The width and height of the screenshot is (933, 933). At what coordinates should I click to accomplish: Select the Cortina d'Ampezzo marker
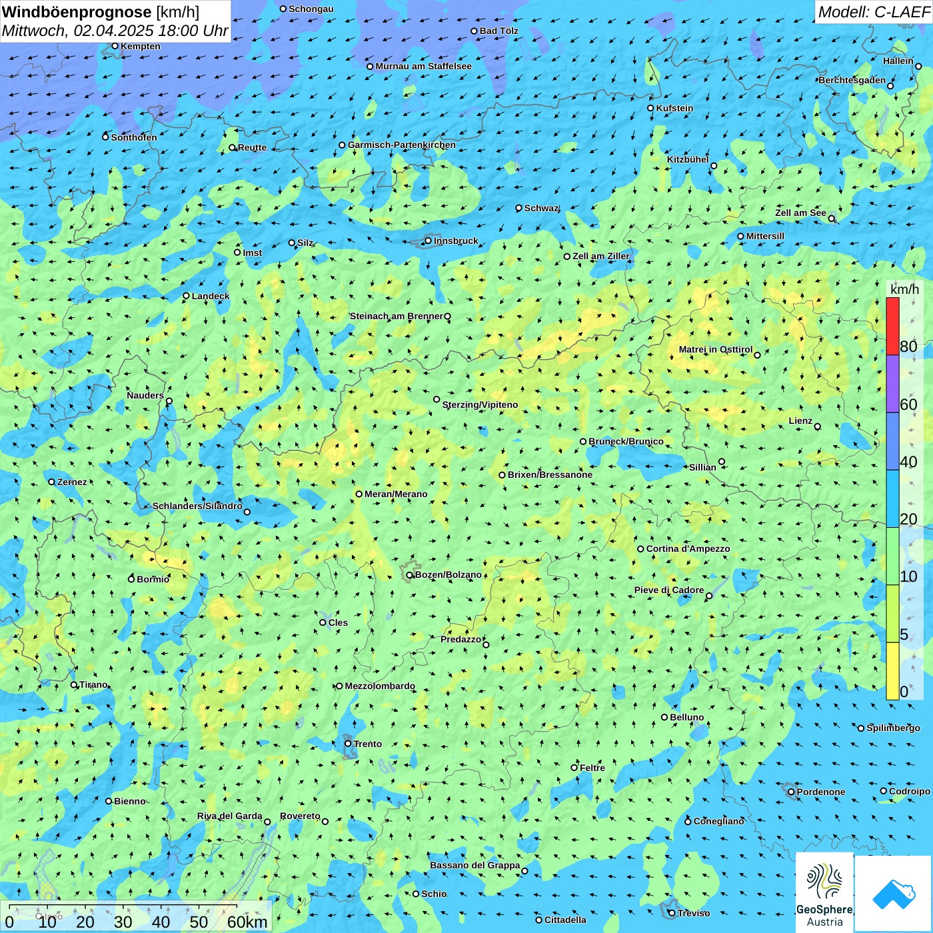(x=640, y=549)
